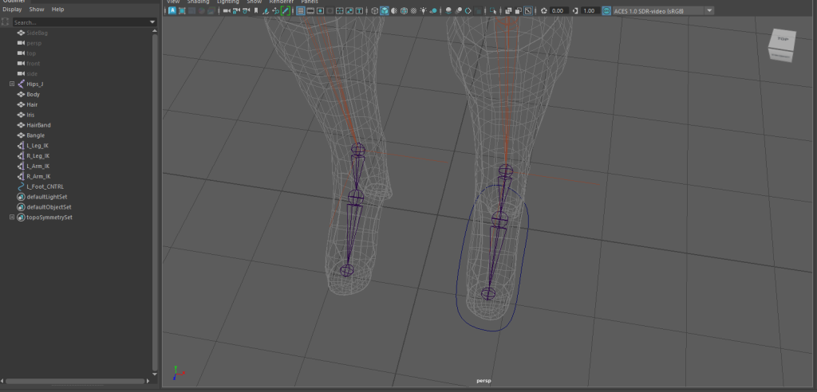
Task: Open the Show menu in Outliner
Action: (37, 10)
